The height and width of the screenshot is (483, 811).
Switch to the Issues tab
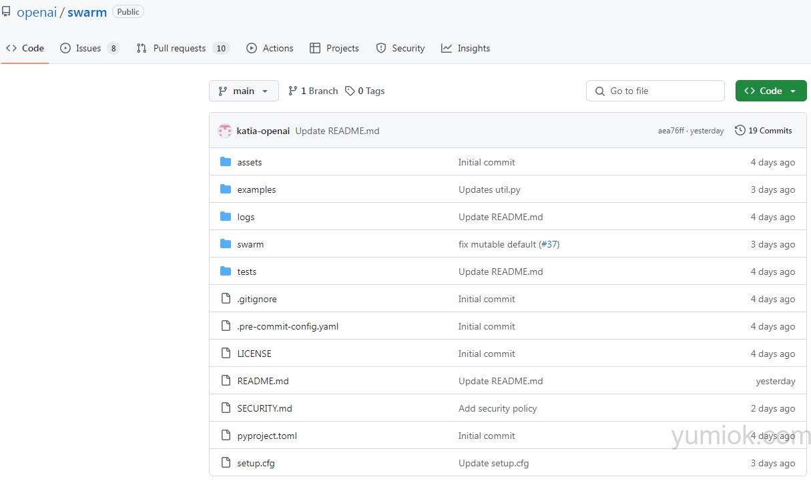89,48
